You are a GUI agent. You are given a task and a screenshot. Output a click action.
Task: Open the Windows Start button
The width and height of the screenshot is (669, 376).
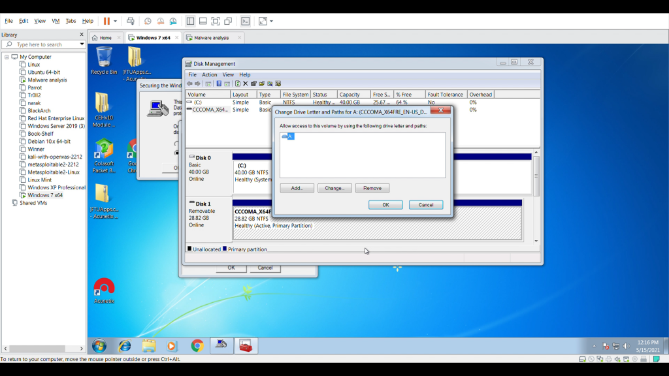[99, 346]
